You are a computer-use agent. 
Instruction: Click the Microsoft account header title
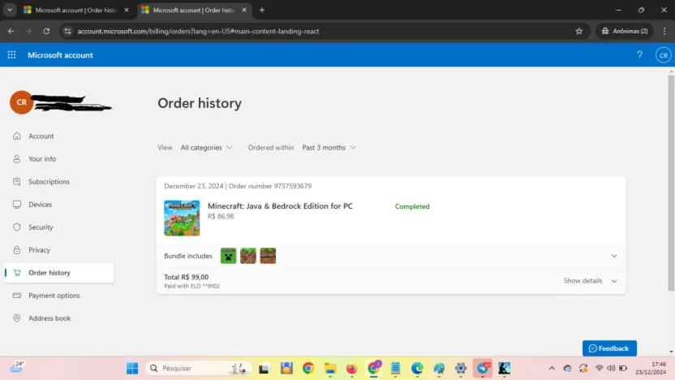point(60,55)
